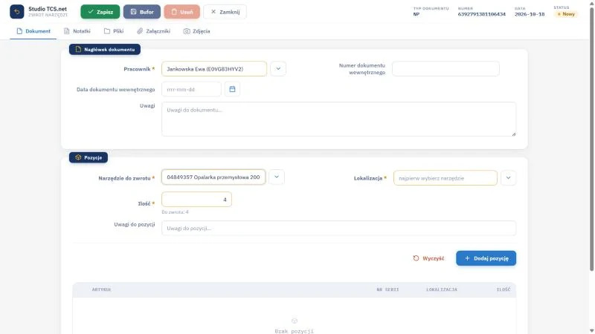Save document with Zapisz button
The height and width of the screenshot is (334, 595).
100,12
